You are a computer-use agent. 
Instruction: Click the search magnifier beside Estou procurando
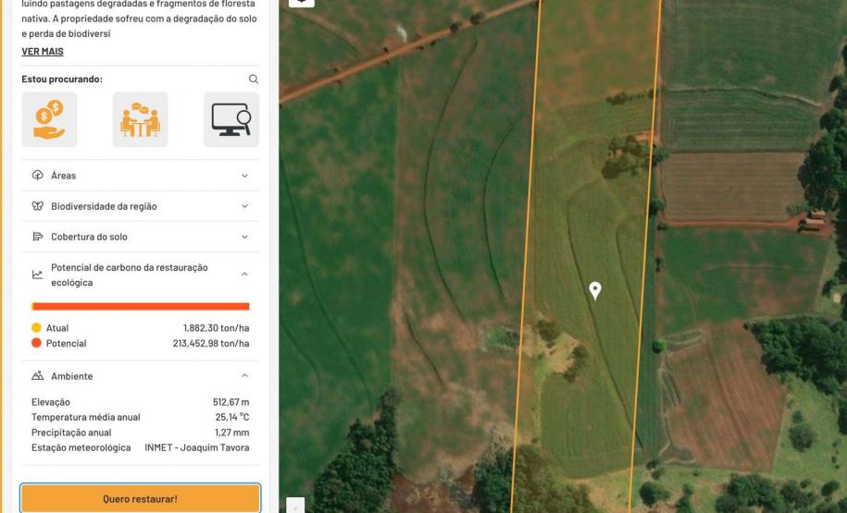(x=254, y=79)
